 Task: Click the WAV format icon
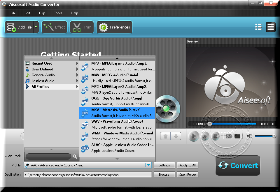85,125
